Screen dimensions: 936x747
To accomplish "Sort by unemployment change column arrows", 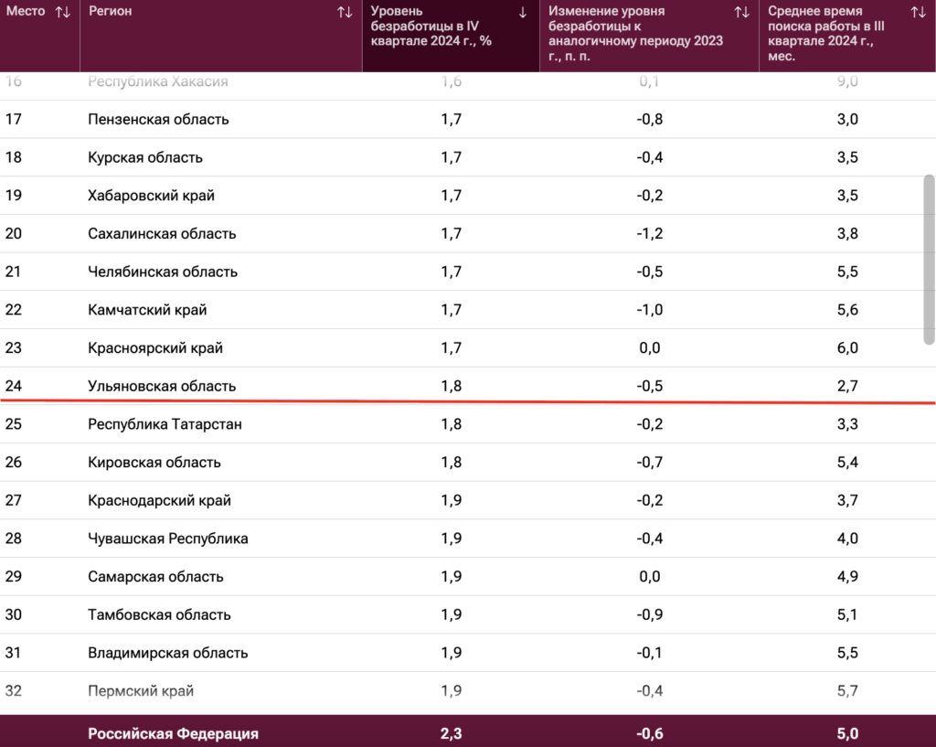I will tap(741, 12).
